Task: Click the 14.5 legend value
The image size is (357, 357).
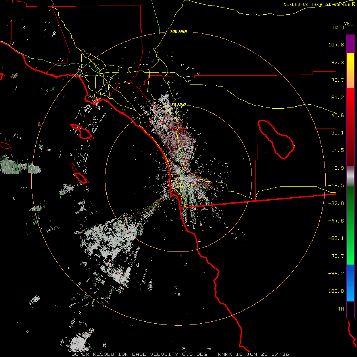Action: 338,150
